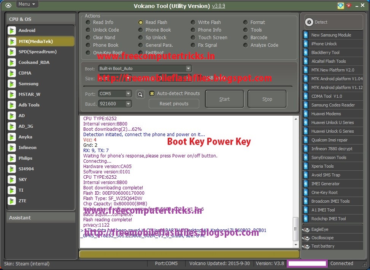The image size is (370, 270).
Task: Click the Samsung play icon in sidebar
Action: [x=11, y=84]
